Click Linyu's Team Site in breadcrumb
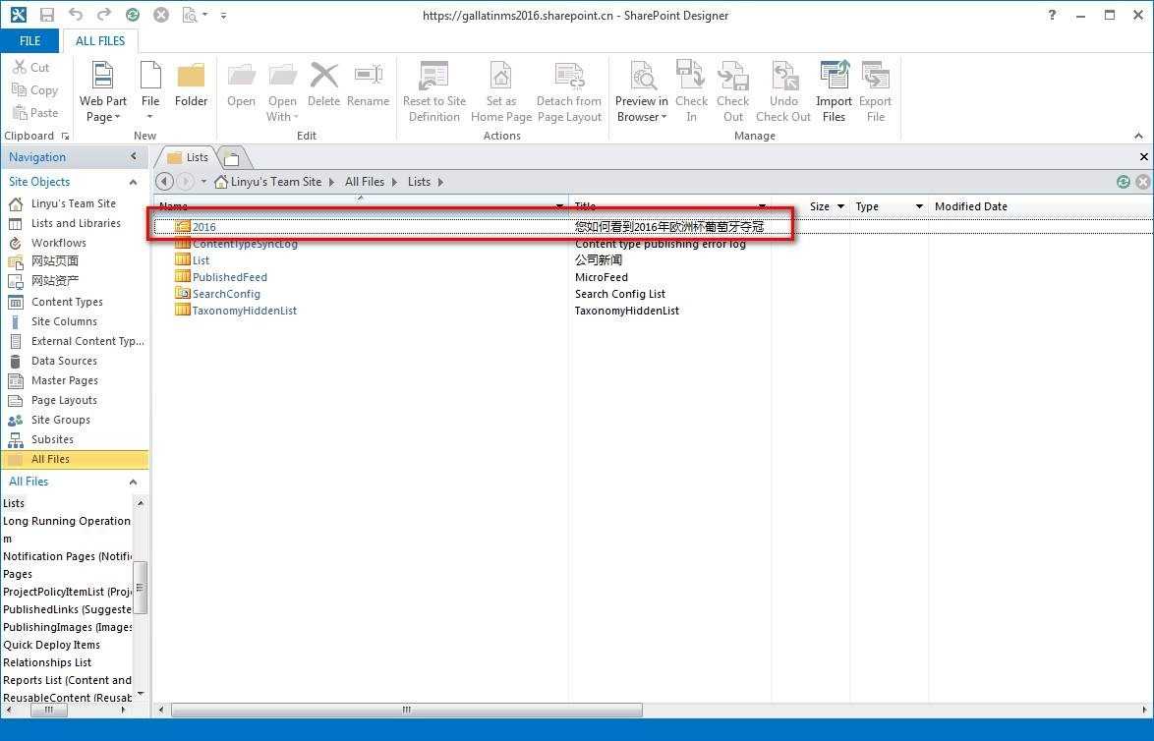 pos(276,182)
